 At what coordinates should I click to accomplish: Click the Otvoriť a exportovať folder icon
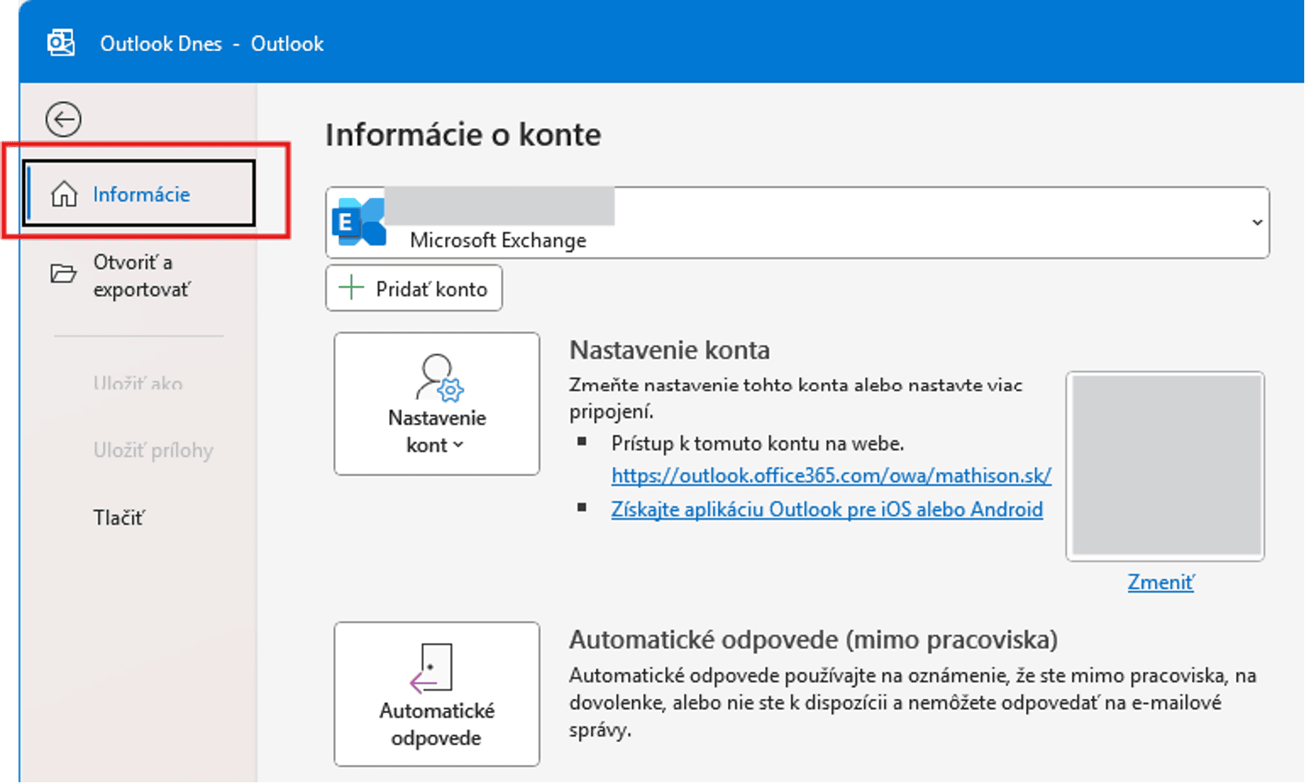pyautogui.click(x=63, y=274)
